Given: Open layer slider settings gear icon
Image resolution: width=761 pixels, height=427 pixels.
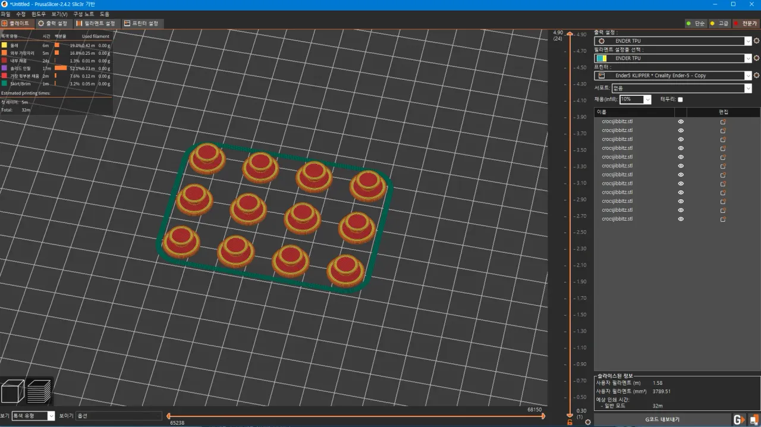Looking at the screenshot, I should coord(587,422).
